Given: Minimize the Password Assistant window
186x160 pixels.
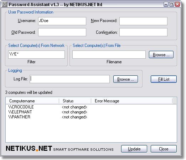Looking at the screenshot, I should coord(166,4).
